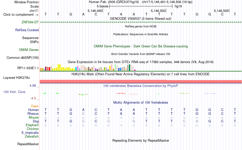Click the 5 bases scale bar text
Screen dimensions: 242x150
[102, 6]
